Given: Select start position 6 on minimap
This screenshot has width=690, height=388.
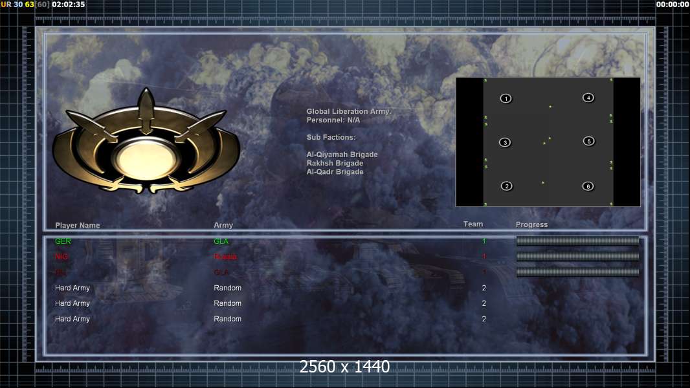Looking at the screenshot, I should [x=588, y=186].
